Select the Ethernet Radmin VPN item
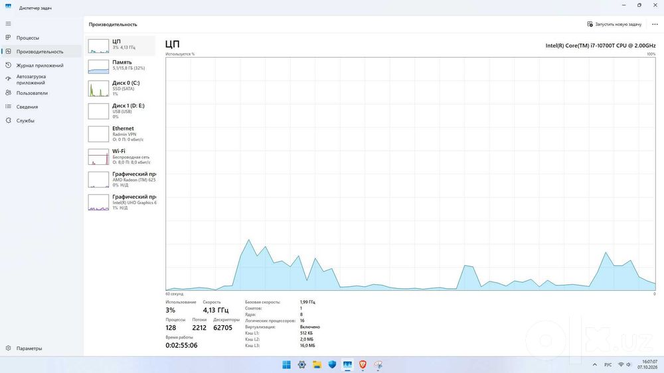 (122, 134)
